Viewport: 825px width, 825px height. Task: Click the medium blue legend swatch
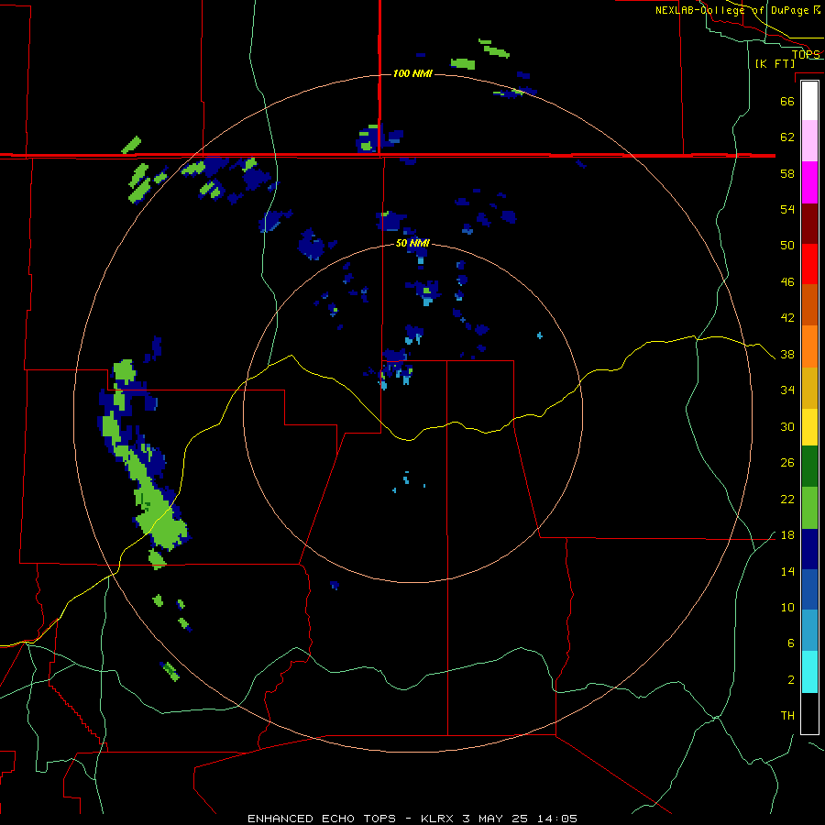(809, 589)
